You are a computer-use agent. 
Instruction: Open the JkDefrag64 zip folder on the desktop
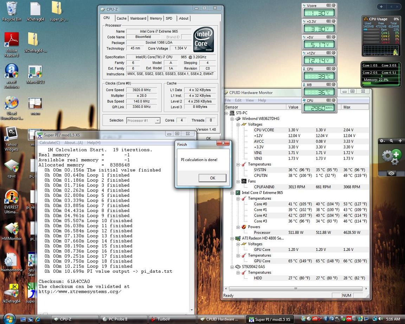pyautogui.click(x=35, y=43)
